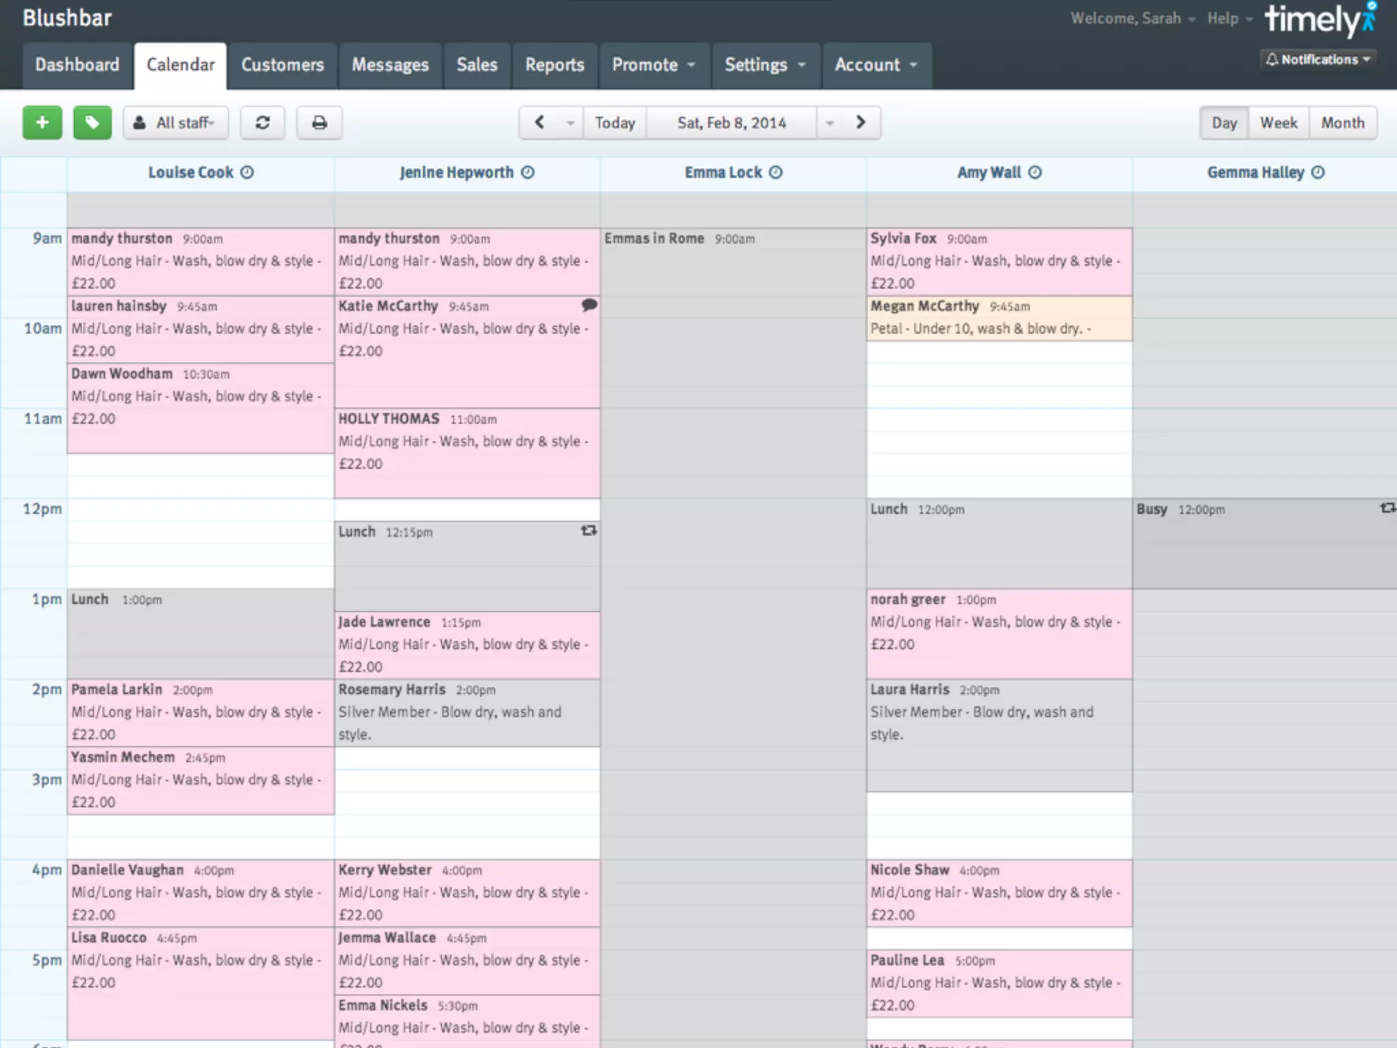This screenshot has width=1397, height=1048.
Task: Go to previous day with left arrow
Action: click(x=540, y=123)
